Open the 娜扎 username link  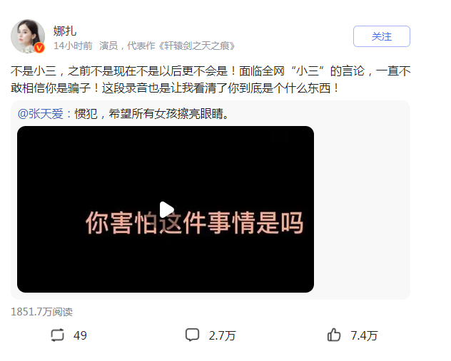click(65, 31)
